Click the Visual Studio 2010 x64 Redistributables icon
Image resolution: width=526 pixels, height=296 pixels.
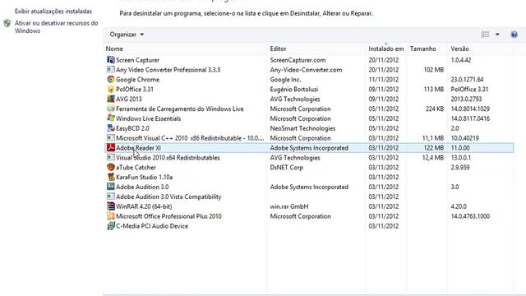[x=111, y=157]
